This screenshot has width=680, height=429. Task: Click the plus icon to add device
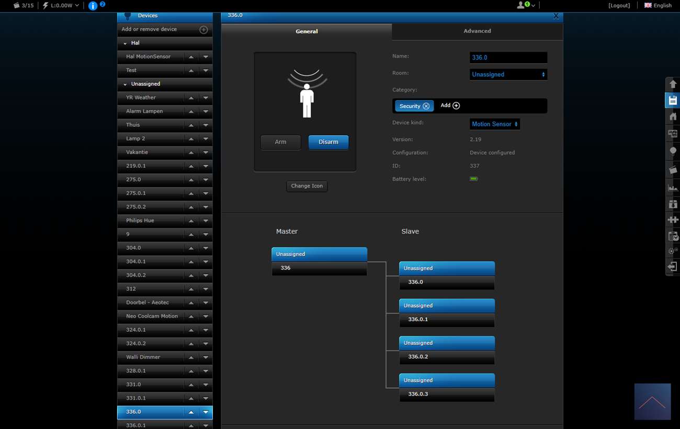pyautogui.click(x=203, y=30)
